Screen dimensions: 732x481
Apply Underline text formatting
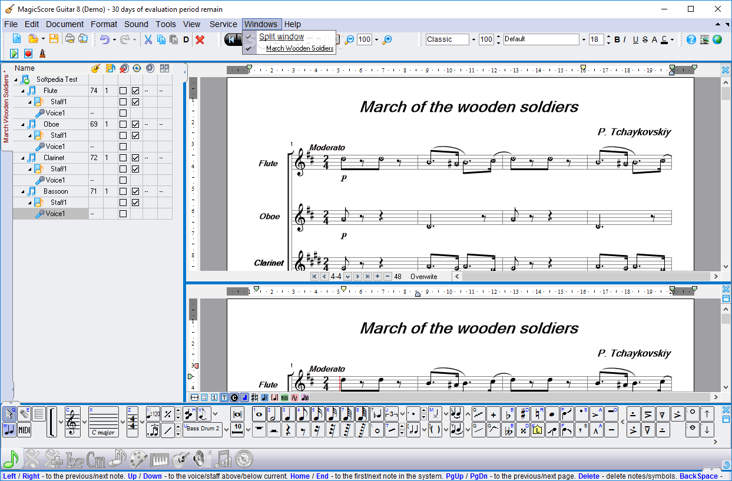(x=635, y=39)
